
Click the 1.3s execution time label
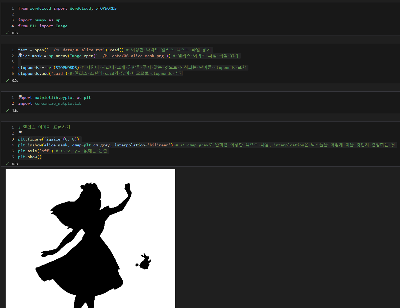click(15, 111)
